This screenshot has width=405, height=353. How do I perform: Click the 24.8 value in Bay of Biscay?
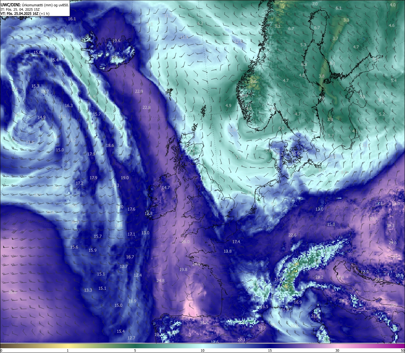coord(160,281)
